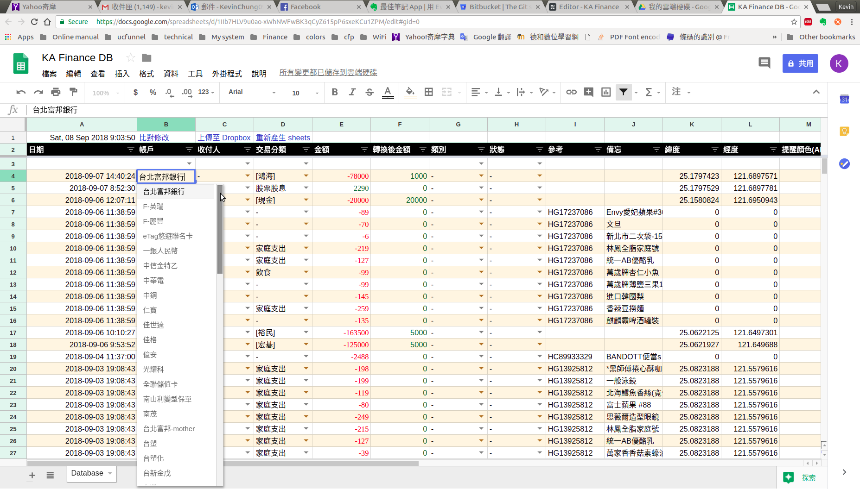Image resolution: width=860 pixels, height=489 pixels.
Task: Click move-to-folder icon beside title
Action: click(147, 57)
